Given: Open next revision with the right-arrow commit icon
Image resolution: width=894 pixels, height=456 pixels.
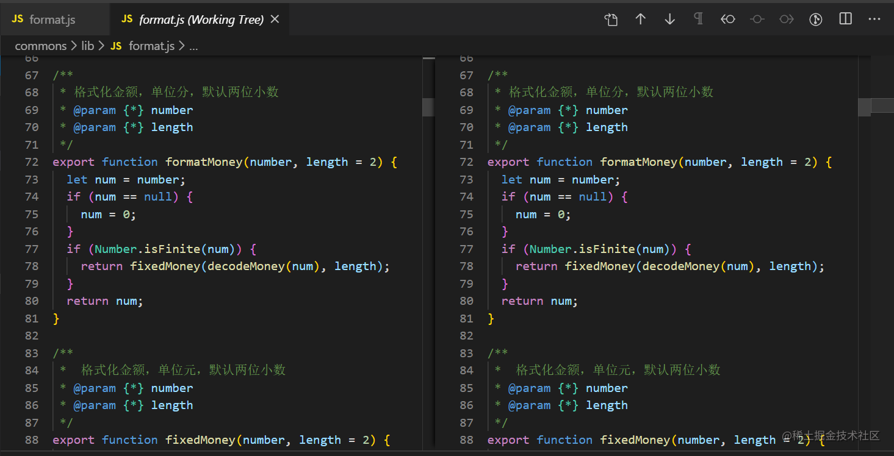Looking at the screenshot, I should [x=787, y=20].
